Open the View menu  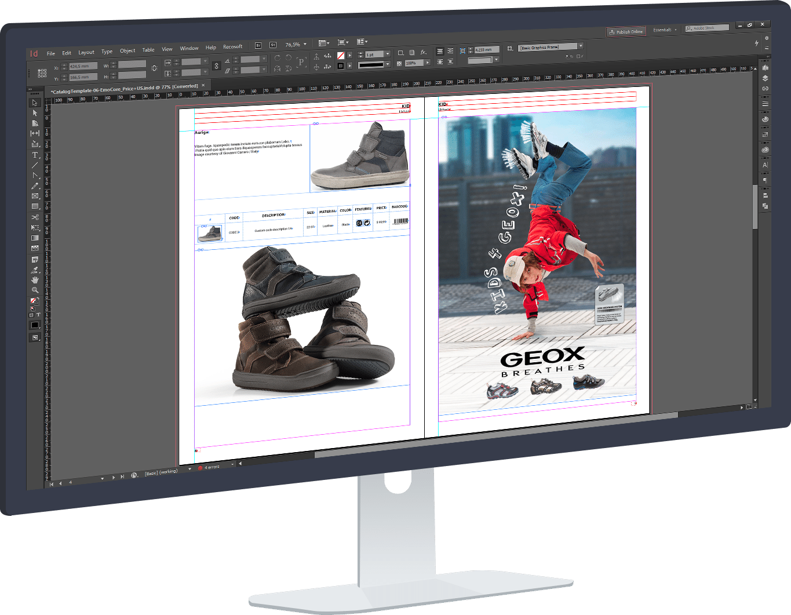pos(167,49)
